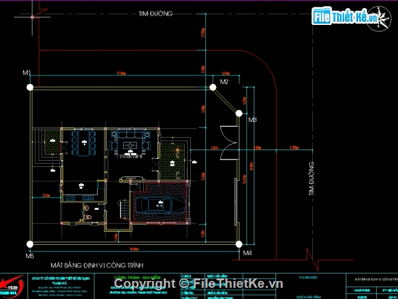Click the CÔNG TRÌNH - ĐỊA ĐIỂM heading
Screen dimensions: 398x299
click(138, 277)
